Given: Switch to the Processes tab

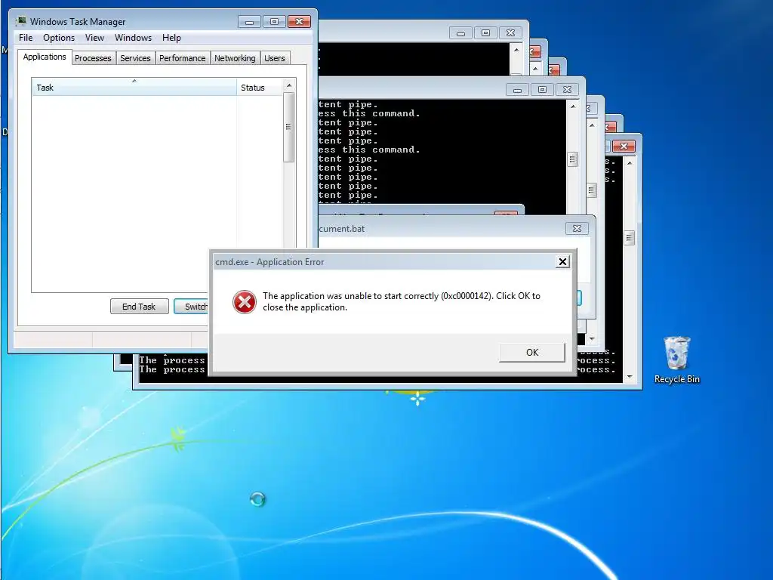Looking at the screenshot, I should (x=93, y=58).
